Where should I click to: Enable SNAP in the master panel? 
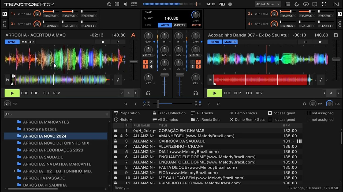click(x=148, y=12)
